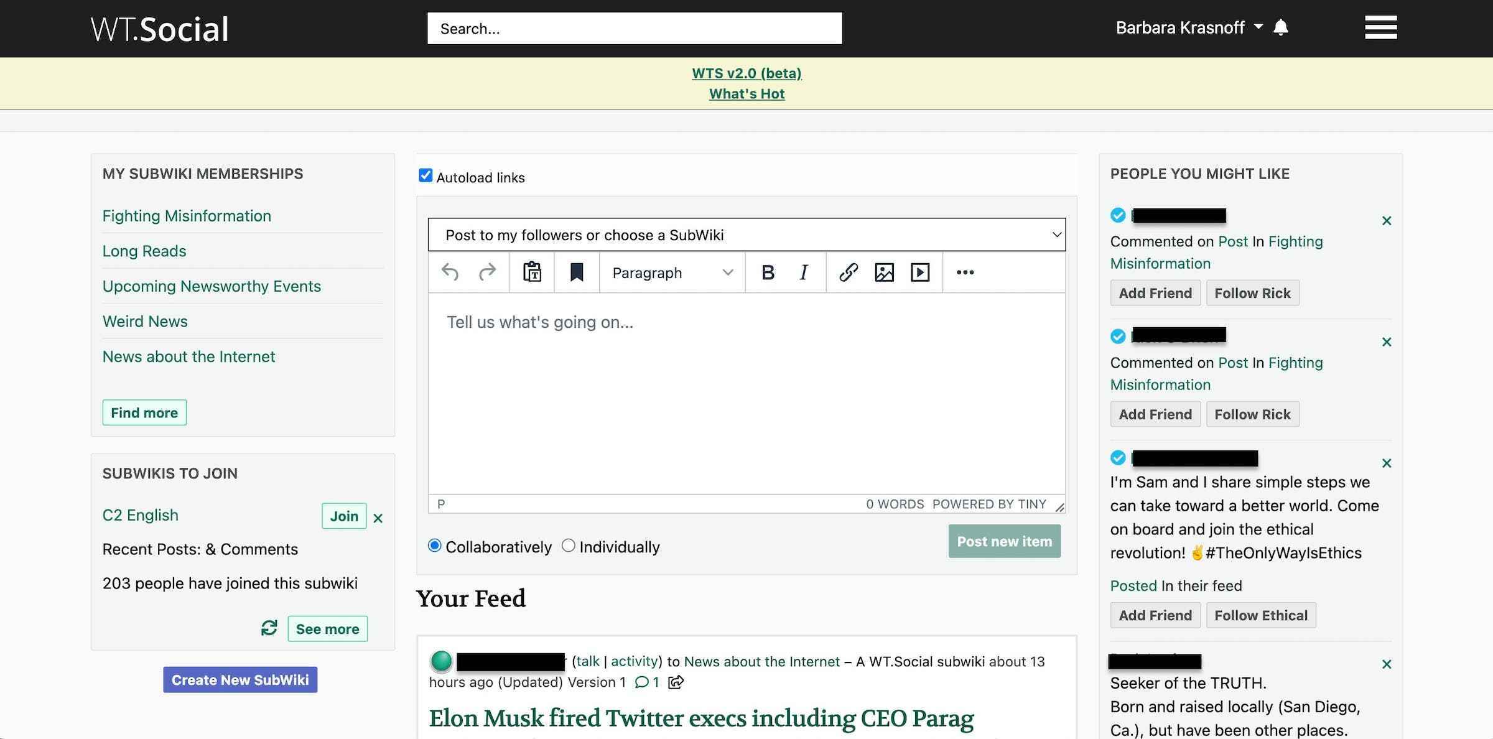Click the green avatar on feed post
The height and width of the screenshot is (739, 1493).
(x=441, y=661)
